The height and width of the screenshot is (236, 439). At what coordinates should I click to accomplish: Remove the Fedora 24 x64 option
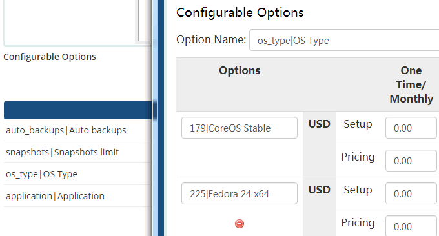click(240, 224)
